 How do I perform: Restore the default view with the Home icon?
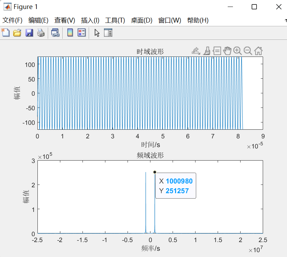[x=258, y=51]
